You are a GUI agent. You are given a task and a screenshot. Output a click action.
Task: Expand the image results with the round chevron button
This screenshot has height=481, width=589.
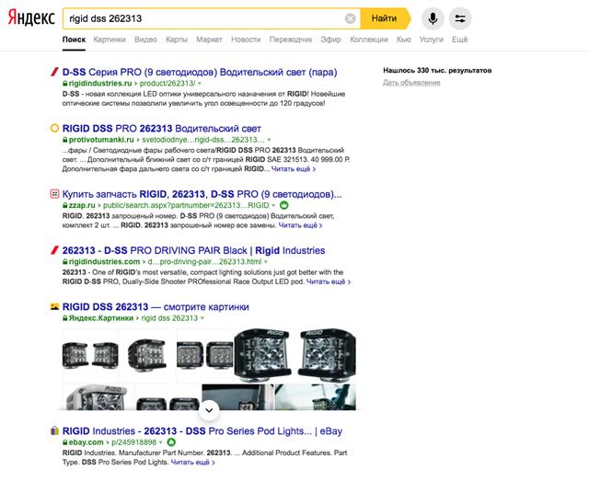click(209, 408)
